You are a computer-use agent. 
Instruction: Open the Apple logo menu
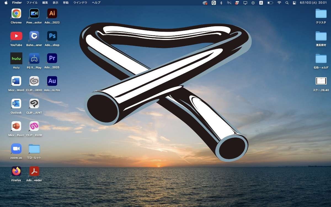click(x=6, y=3)
